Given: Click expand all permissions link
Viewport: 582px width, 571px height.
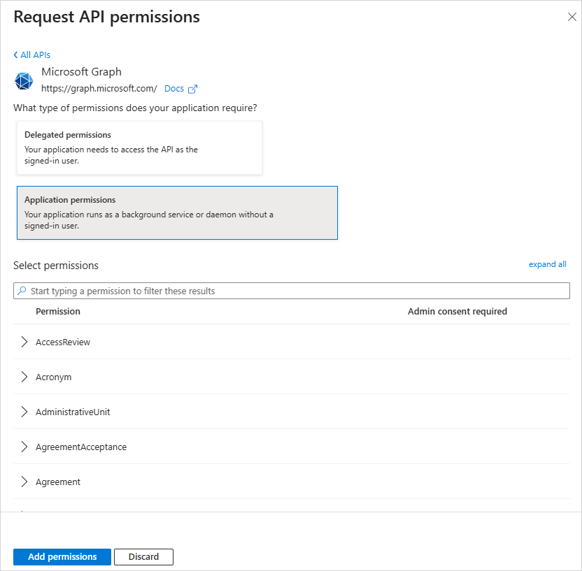Looking at the screenshot, I should click(x=547, y=264).
